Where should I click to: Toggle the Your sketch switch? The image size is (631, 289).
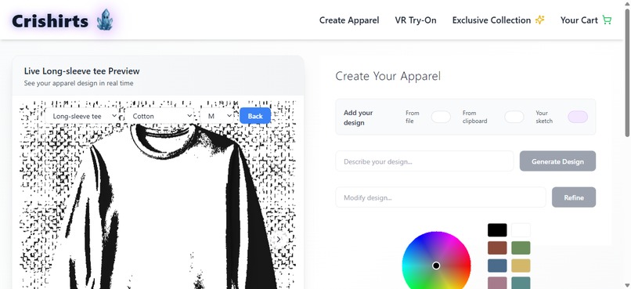(x=578, y=117)
